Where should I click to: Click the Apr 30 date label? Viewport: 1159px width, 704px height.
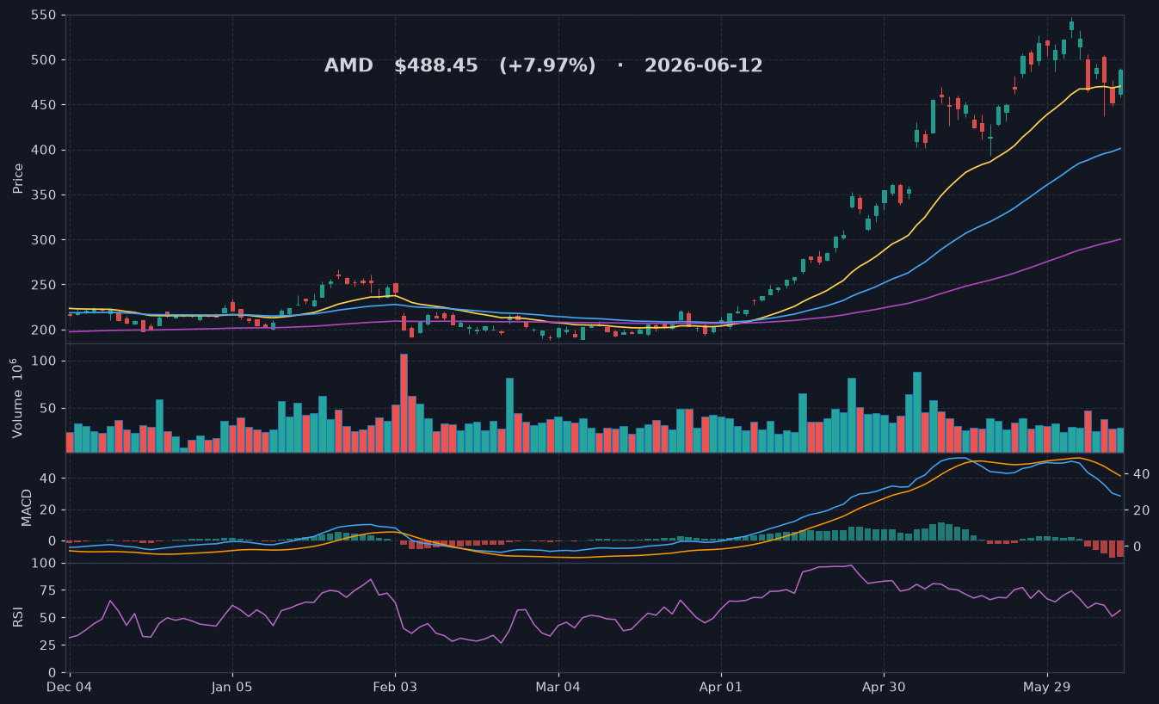pyautogui.click(x=884, y=688)
